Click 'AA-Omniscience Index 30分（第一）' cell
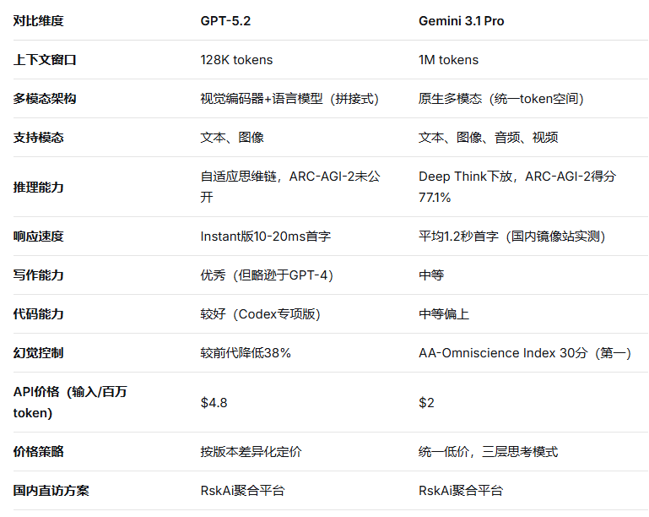649x517 pixels. click(x=525, y=353)
